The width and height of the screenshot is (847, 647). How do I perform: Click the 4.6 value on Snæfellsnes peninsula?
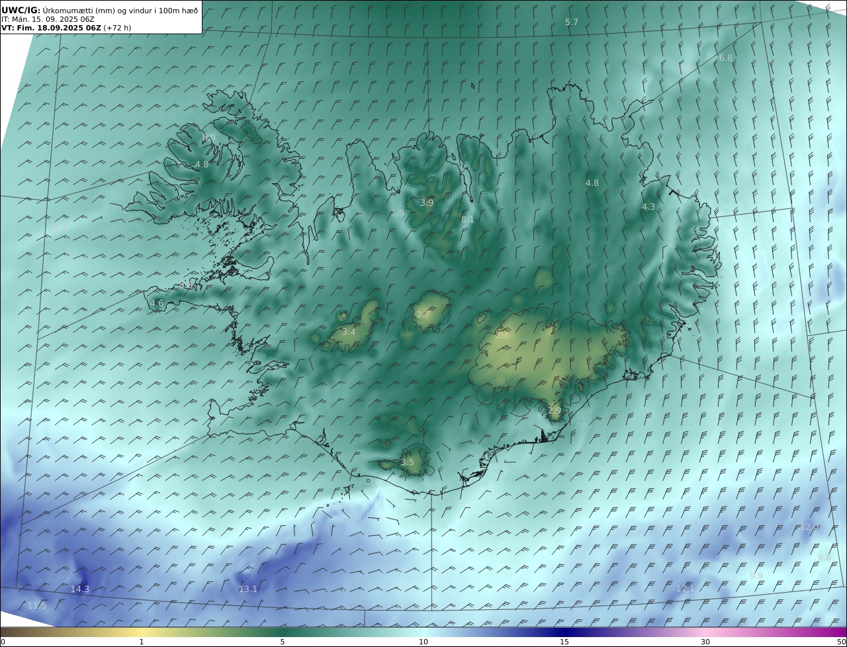coord(157,304)
